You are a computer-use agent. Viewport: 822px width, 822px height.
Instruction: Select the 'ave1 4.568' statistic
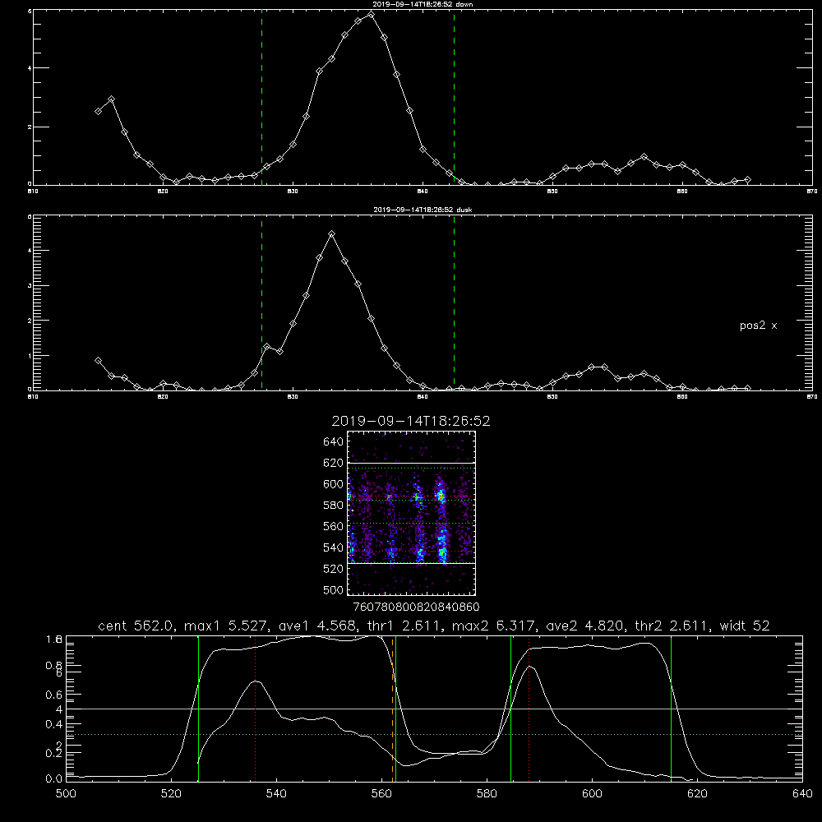point(318,626)
